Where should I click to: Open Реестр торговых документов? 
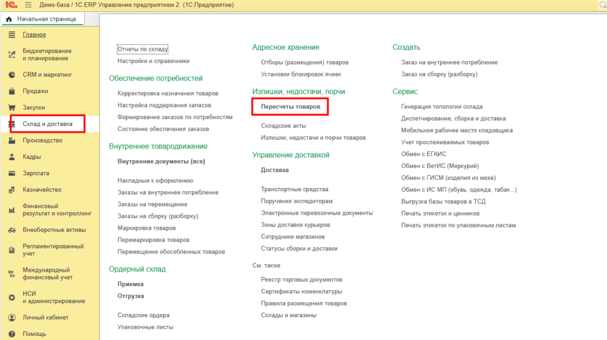(x=302, y=279)
